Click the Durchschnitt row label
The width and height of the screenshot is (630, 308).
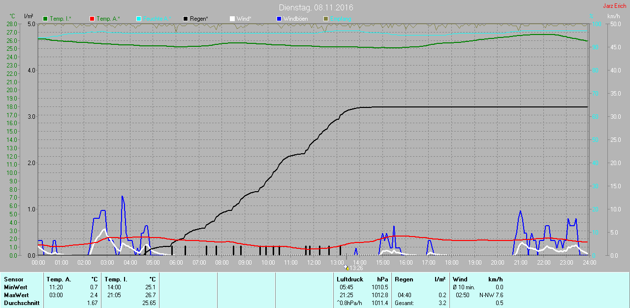tap(22, 303)
